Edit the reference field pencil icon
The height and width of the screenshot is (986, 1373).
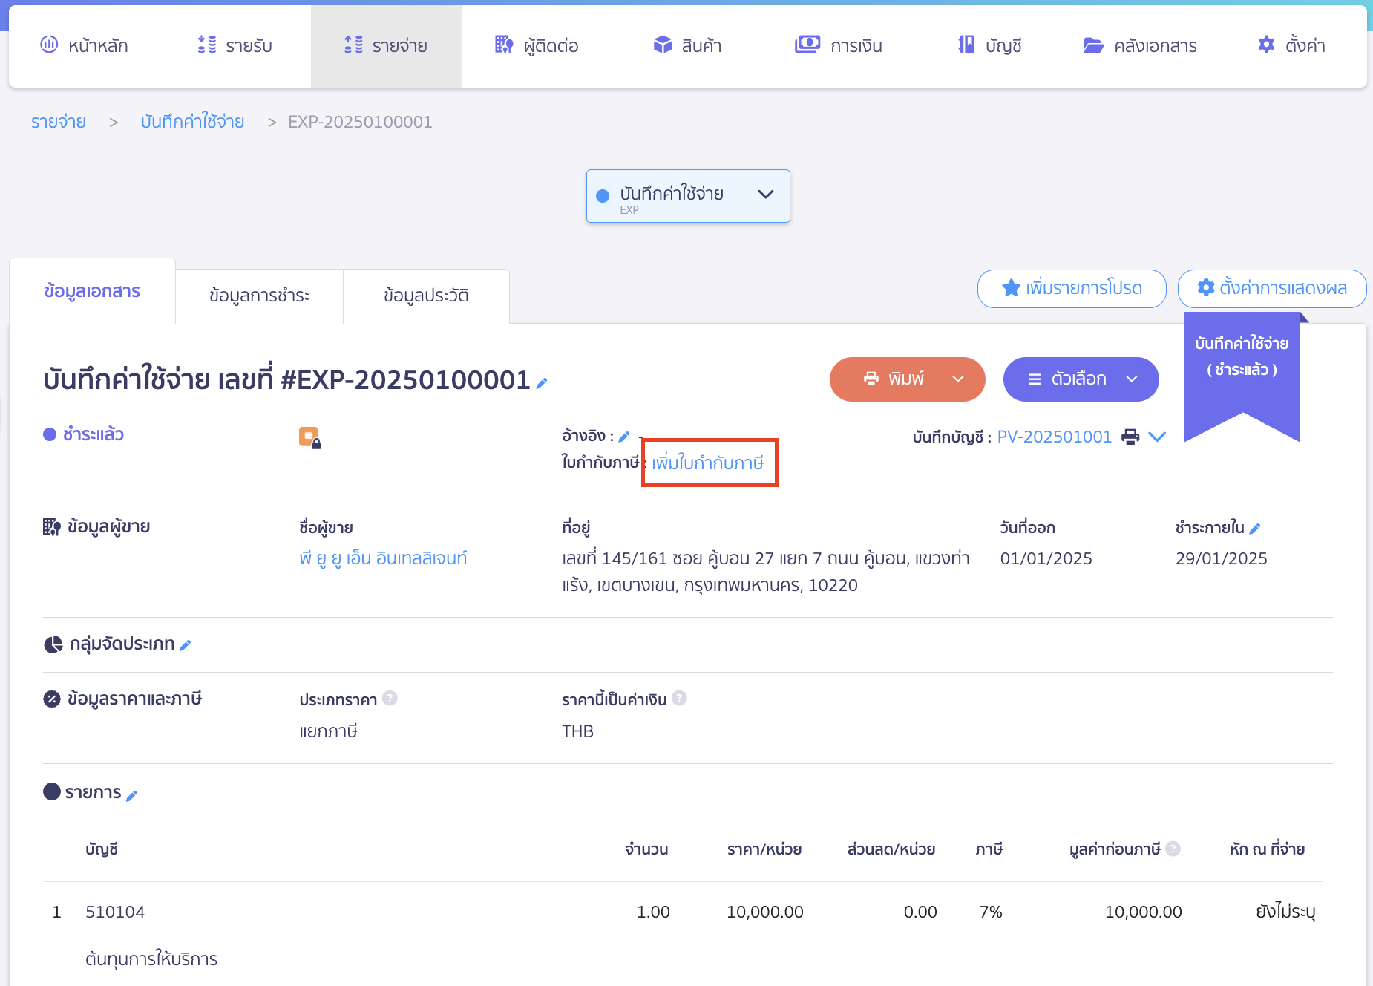tap(624, 437)
